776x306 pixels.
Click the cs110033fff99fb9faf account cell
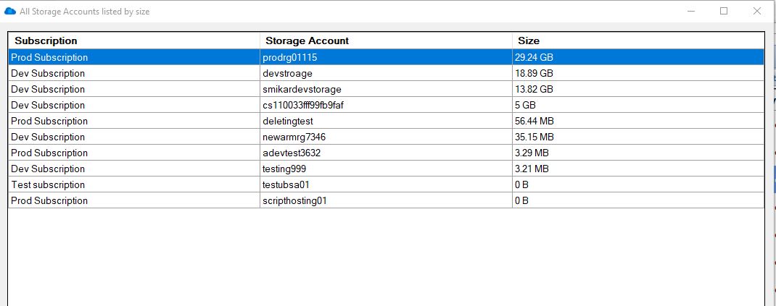[386, 105]
